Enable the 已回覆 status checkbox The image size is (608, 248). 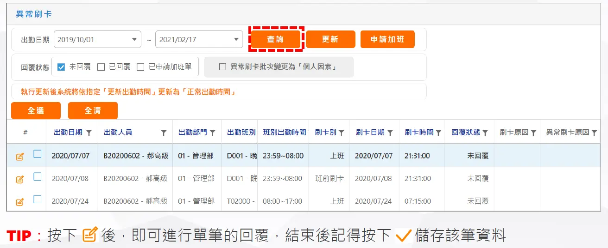101,67
